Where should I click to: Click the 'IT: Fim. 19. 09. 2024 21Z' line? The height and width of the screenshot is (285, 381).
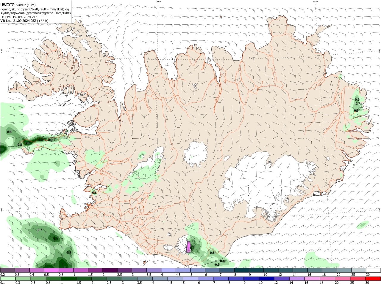(19, 17)
